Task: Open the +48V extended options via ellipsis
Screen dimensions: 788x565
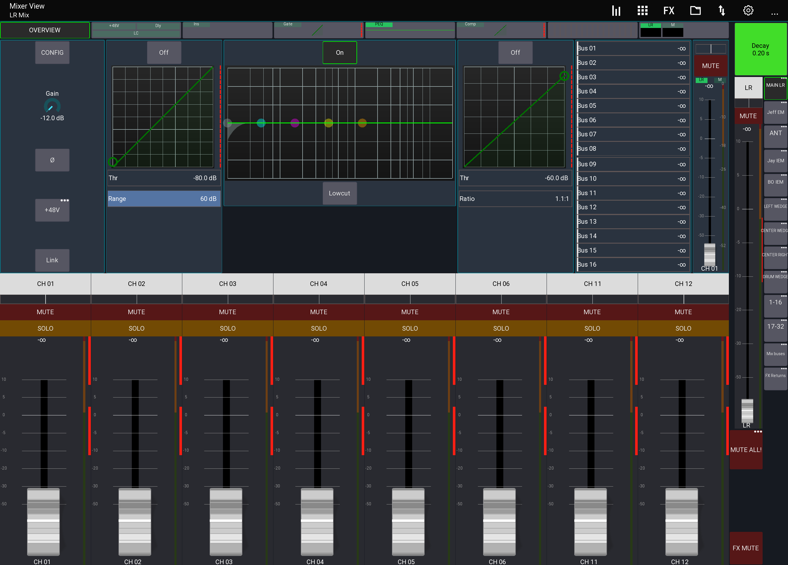Action: tap(65, 200)
